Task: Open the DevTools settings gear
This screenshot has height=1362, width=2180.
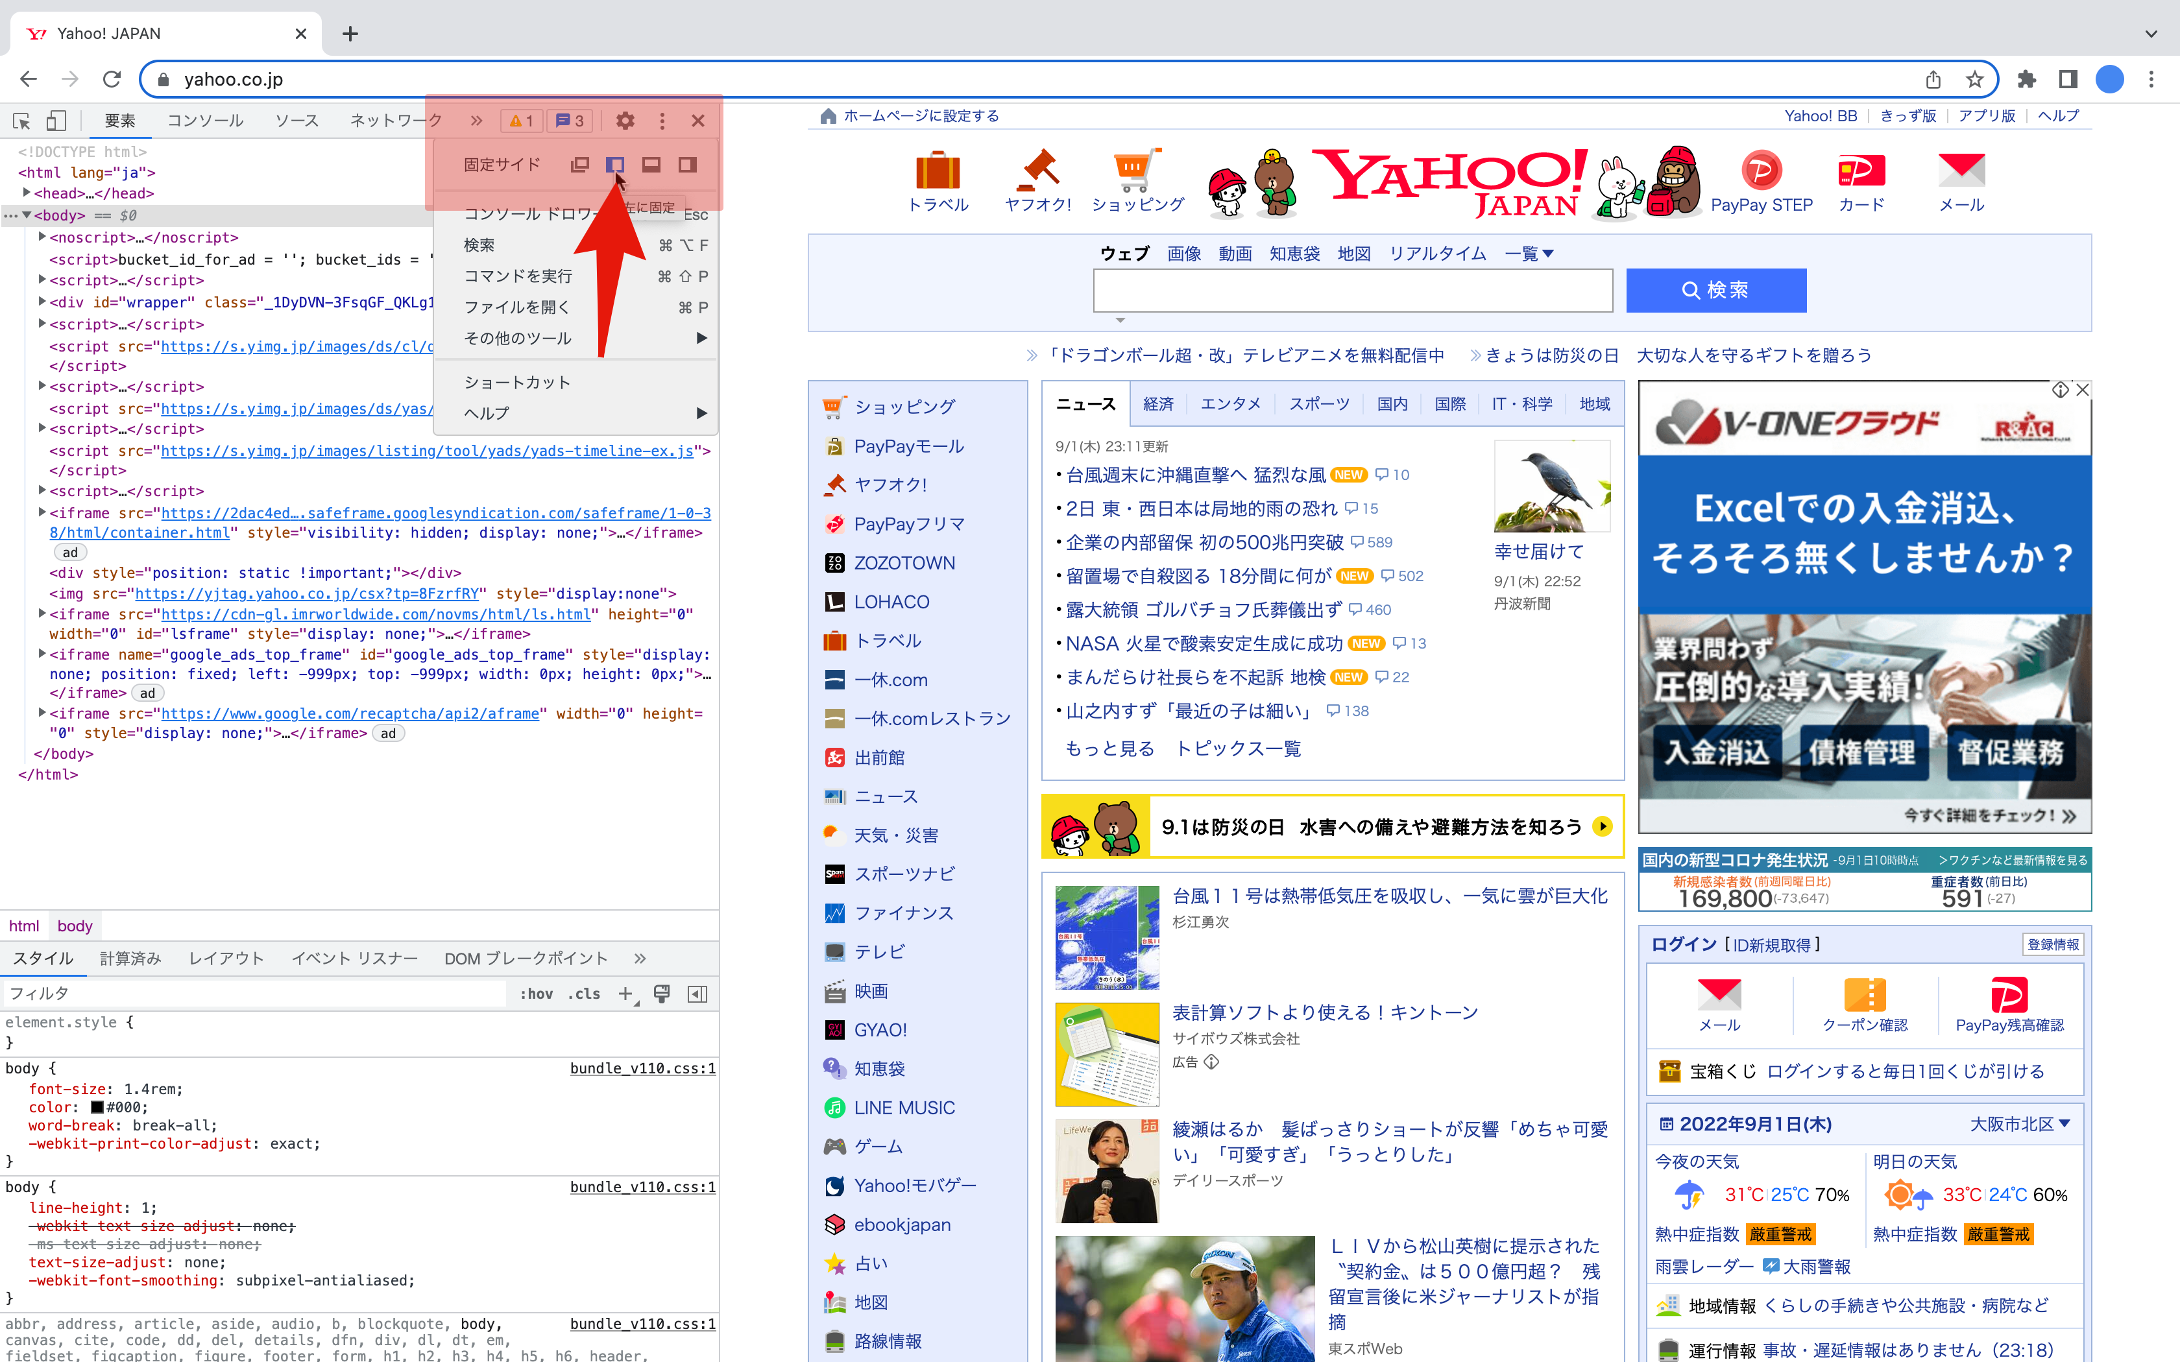Action: click(x=625, y=121)
